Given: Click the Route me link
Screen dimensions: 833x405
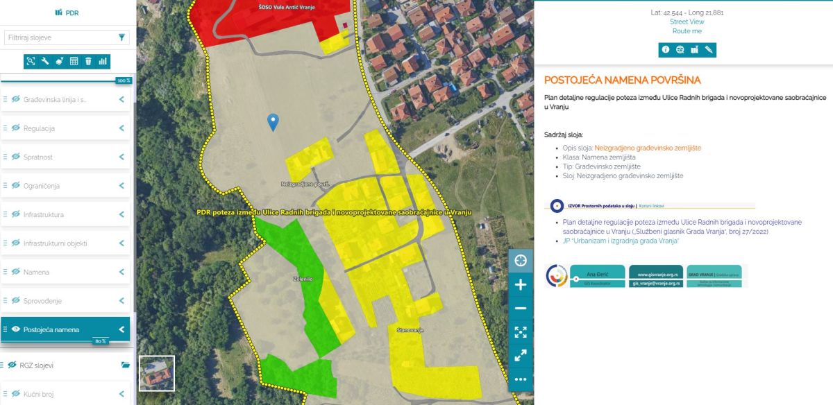Looking at the screenshot, I should coord(687,31).
